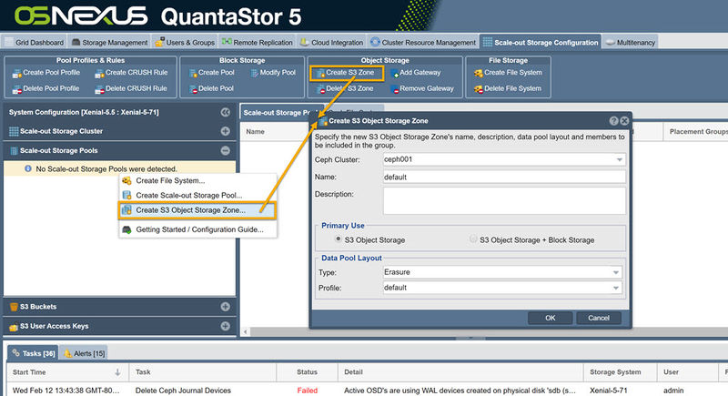Click left arrow of horizontal scrollbar
Screen dimensions: 728x396
246,332
